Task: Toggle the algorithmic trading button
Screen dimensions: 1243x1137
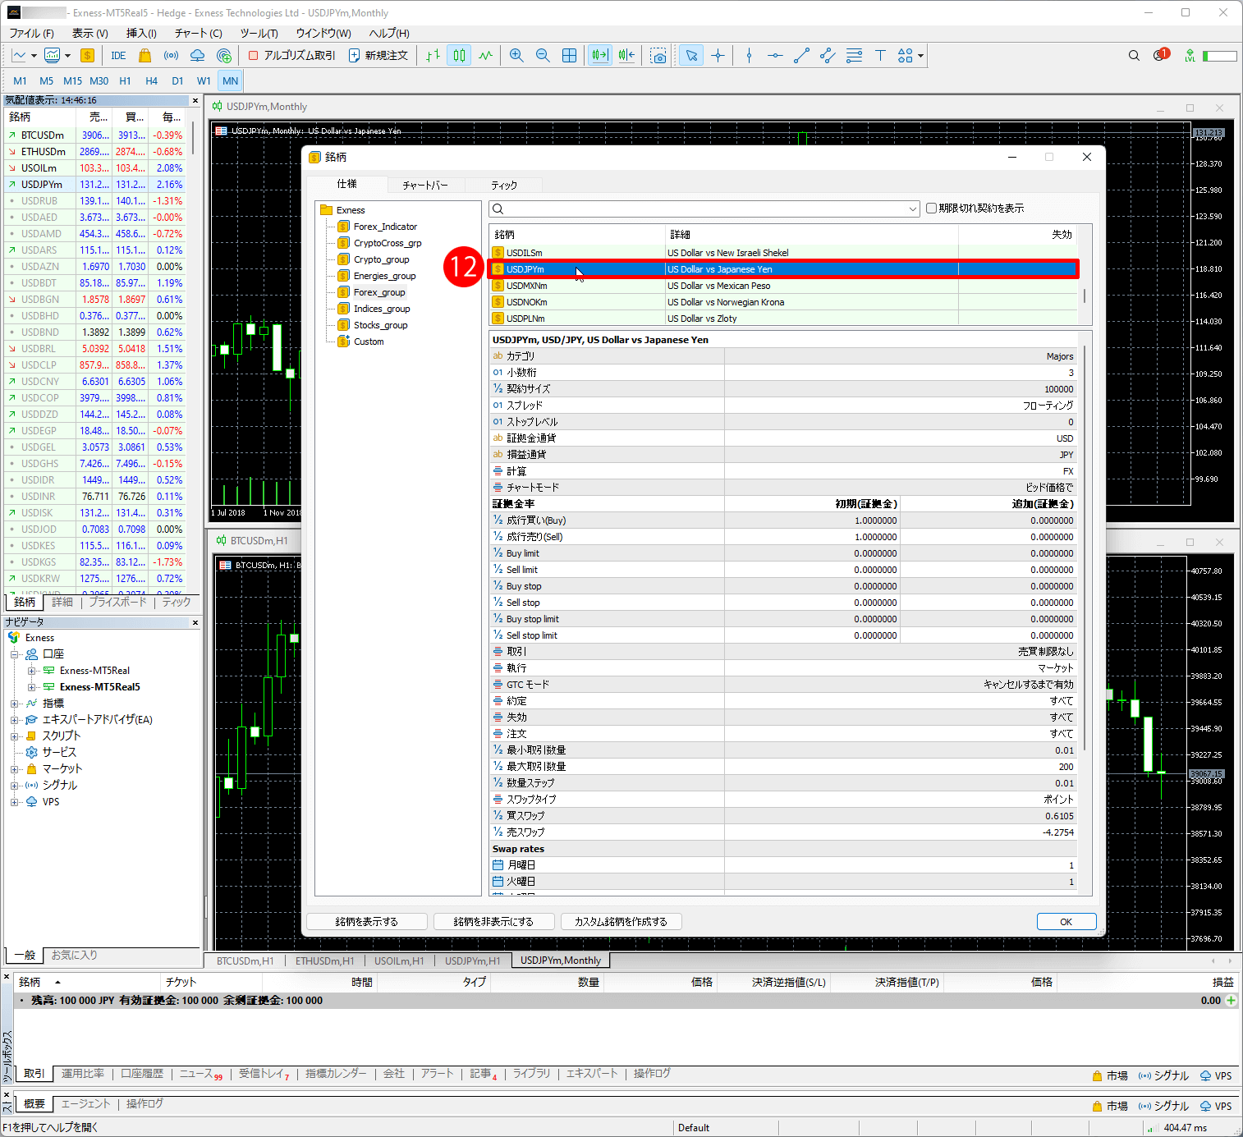Action: coord(291,55)
